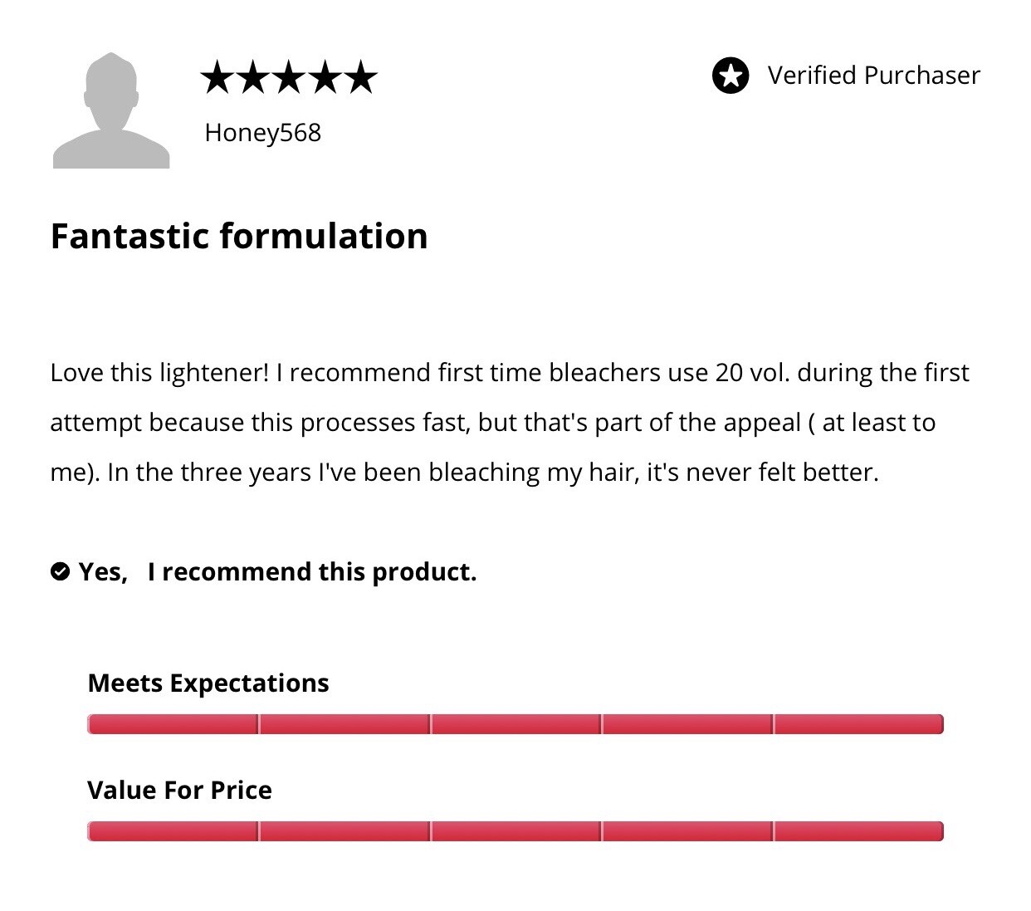Image resolution: width=1031 pixels, height=911 pixels.
Task: Click the fifth star in the rating
Action: coord(360,77)
